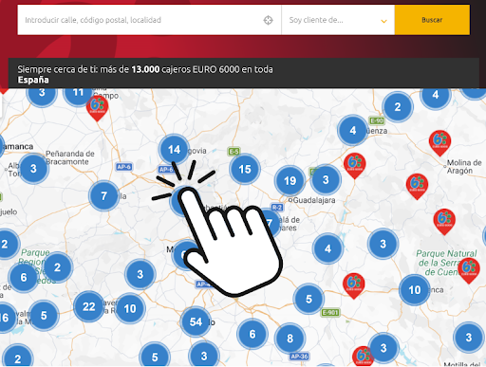Image resolution: width=486 pixels, height=367 pixels.
Task: Focus the street, postal code, locality input
Action: pyautogui.click(x=149, y=20)
